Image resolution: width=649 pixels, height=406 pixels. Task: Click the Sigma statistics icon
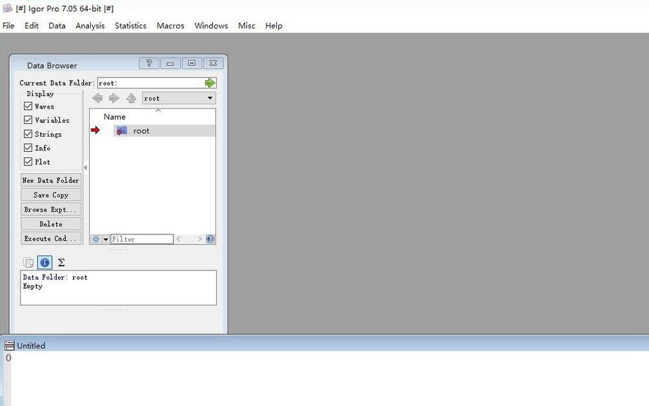pyautogui.click(x=61, y=262)
